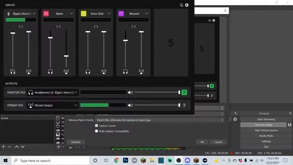The width and height of the screenshot is (293, 165).
Task: Open Photoshop from taskbar
Action: (125, 160)
